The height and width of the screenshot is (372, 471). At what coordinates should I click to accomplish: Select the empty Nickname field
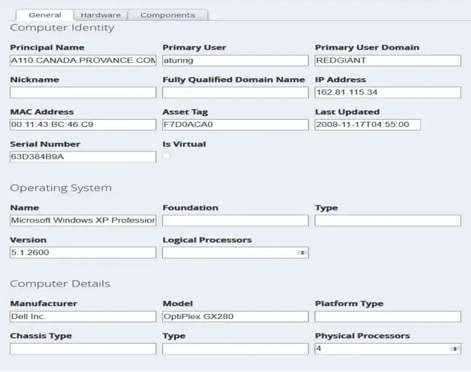pyautogui.click(x=83, y=93)
